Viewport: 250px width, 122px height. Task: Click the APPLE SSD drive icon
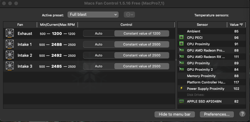182,101
